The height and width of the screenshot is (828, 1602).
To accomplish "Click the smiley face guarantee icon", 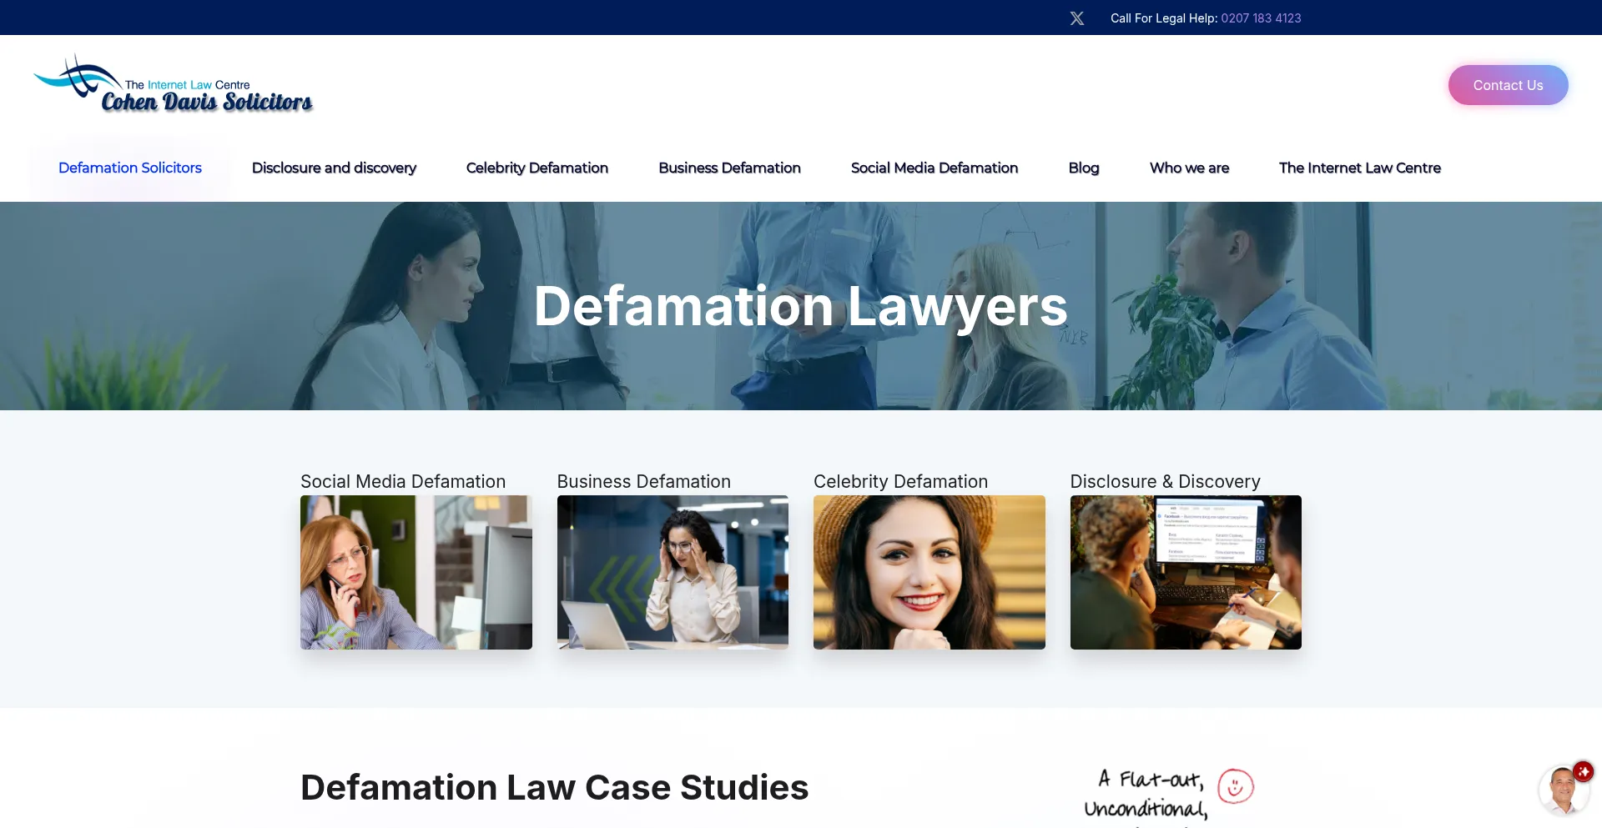I will pyautogui.click(x=1236, y=786).
